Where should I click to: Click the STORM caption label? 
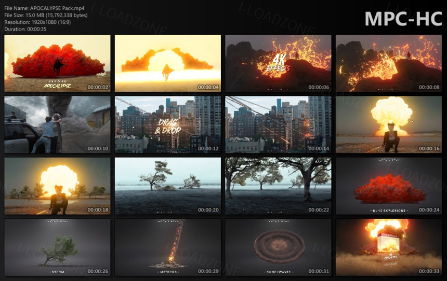[58, 272]
